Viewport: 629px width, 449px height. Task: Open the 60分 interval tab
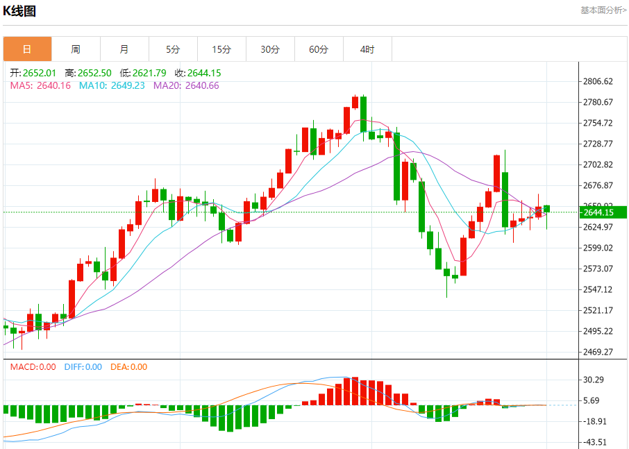click(319, 49)
